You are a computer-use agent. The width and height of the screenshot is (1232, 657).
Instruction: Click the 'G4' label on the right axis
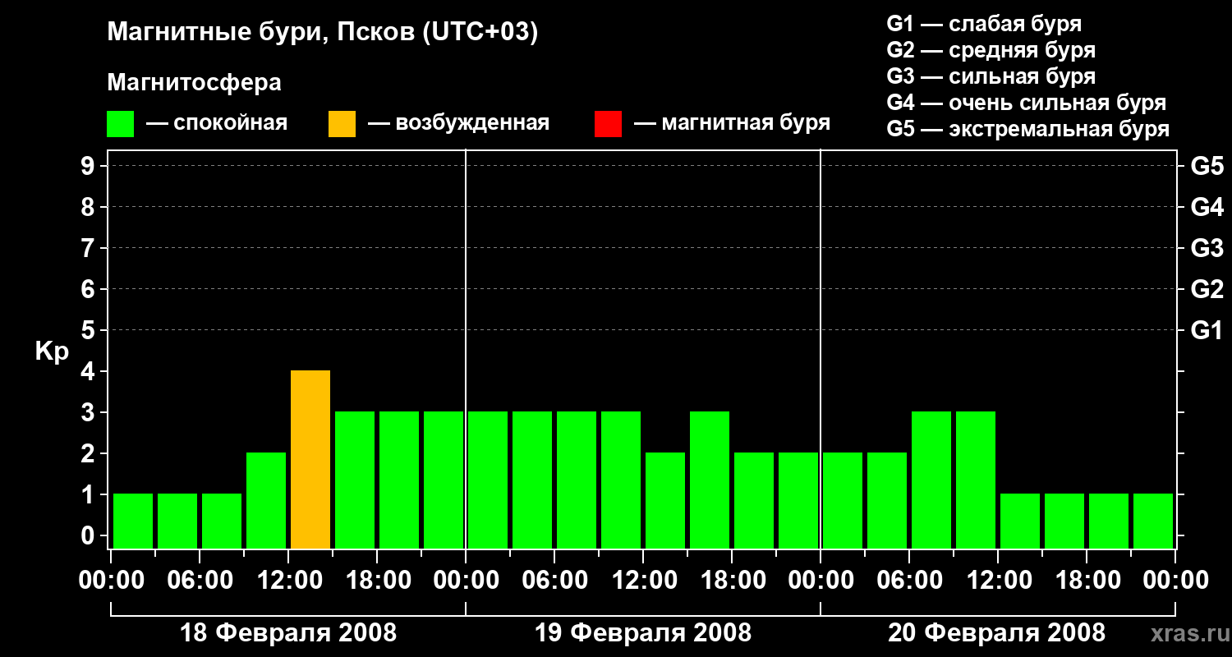coord(1207,208)
